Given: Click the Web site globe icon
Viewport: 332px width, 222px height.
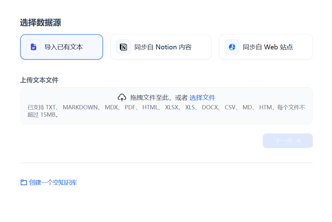Looking at the screenshot, I should click(x=232, y=47).
